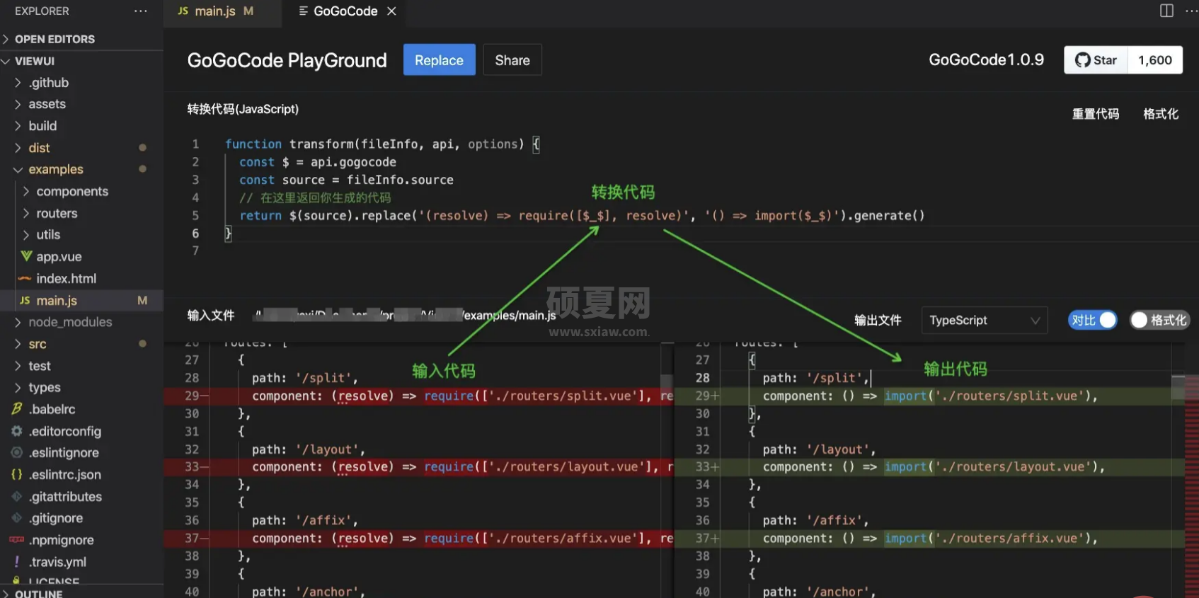The image size is (1199, 598).
Task: Click the GoGoCode PlayGround title
Action: [287, 60]
